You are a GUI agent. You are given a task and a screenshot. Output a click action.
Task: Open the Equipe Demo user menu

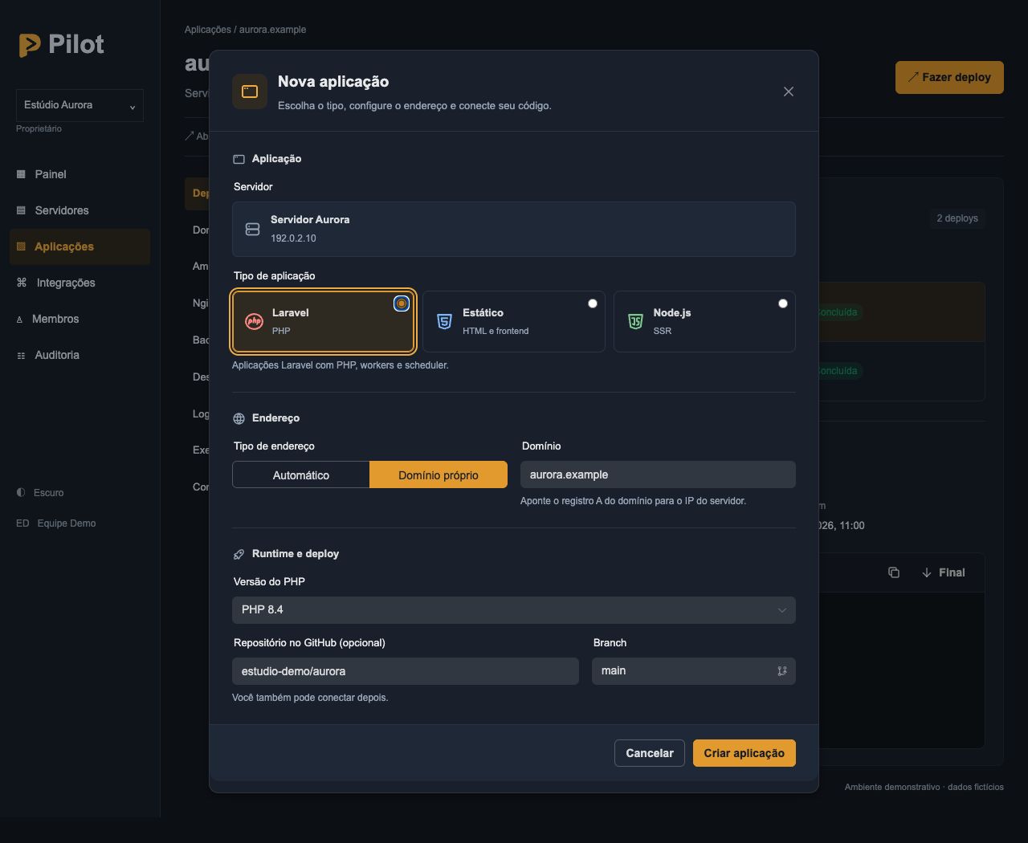56,523
